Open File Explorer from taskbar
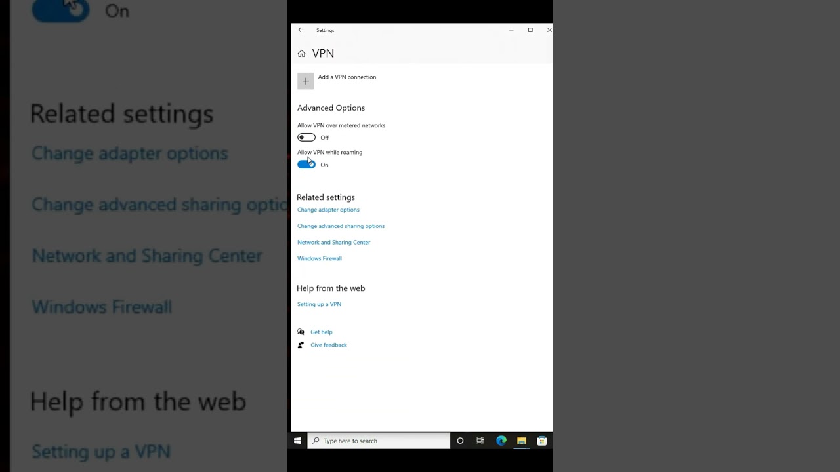 click(522, 441)
